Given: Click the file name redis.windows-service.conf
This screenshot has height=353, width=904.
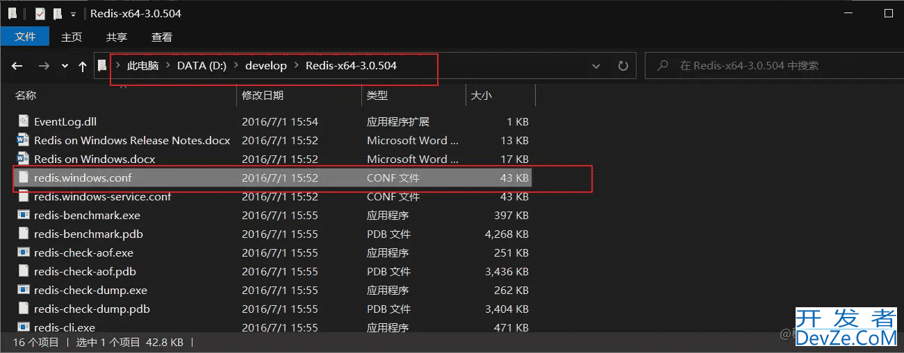Looking at the screenshot, I should 102,196.
